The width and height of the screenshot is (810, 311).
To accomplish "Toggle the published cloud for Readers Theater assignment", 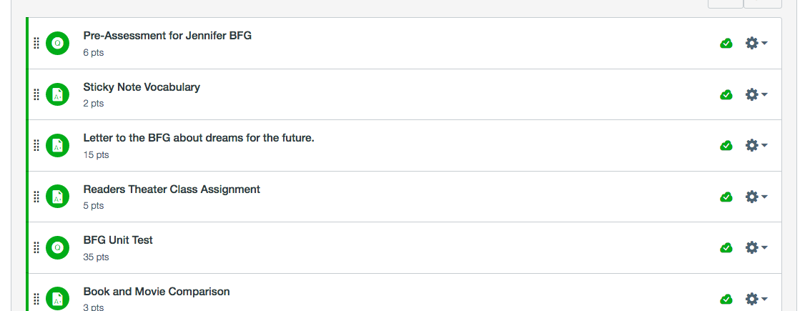I will [726, 197].
